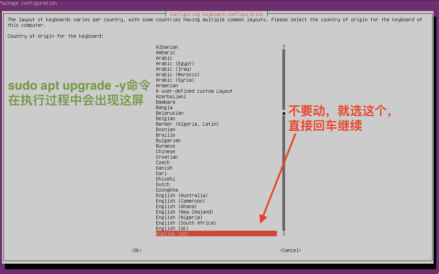Select Chinese keyboard layout
The width and height of the screenshot is (439, 274).
click(166, 151)
